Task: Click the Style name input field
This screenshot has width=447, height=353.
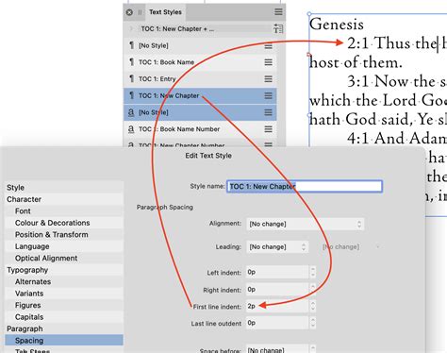Action: [305, 186]
